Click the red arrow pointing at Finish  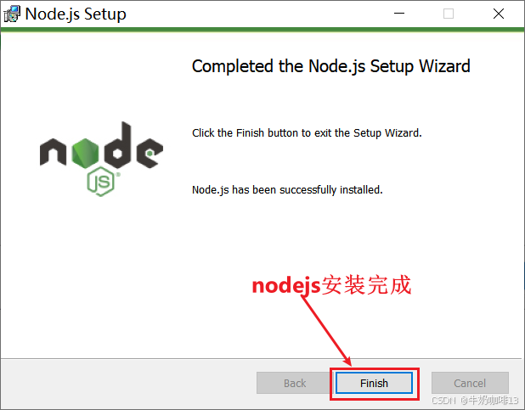[x=325, y=330]
